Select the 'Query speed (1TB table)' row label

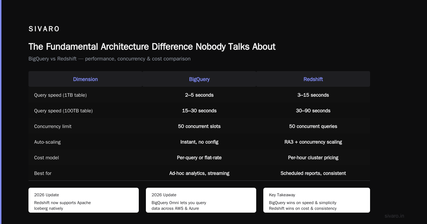tap(60, 95)
